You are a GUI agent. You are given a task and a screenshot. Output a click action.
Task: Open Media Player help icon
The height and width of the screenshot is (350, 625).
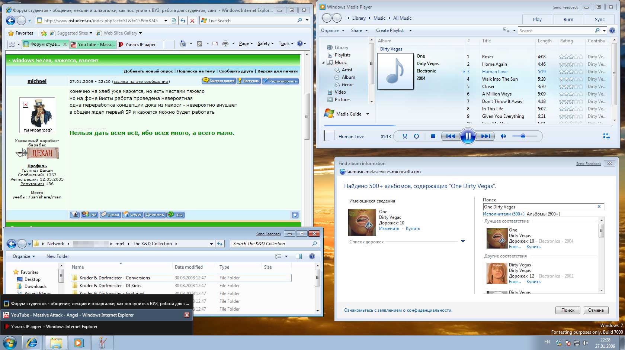coord(612,30)
